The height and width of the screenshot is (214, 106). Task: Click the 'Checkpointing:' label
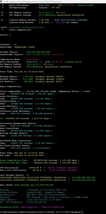(x=17, y=8)
